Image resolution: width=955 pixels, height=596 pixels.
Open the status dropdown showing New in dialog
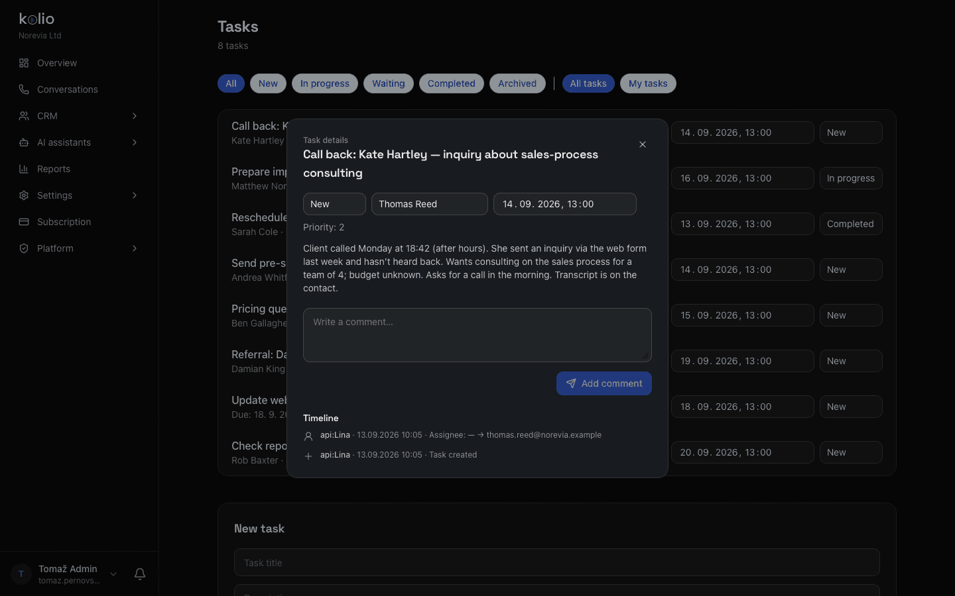click(x=334, y=204)
